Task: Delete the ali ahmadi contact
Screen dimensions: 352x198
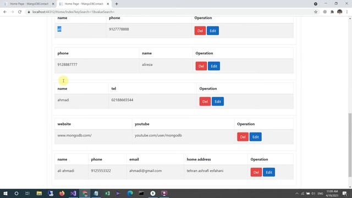Action: pos(256,172)
